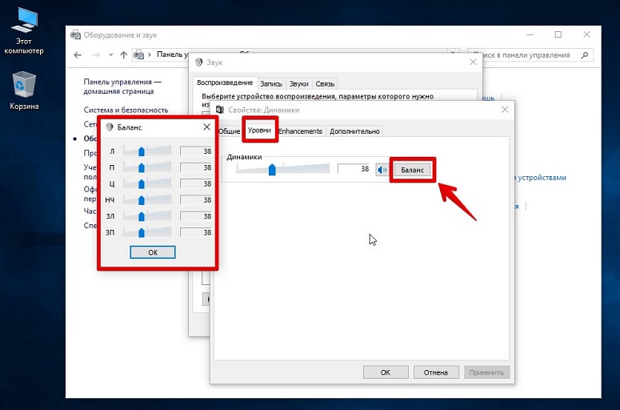The height and width of the screenshot is (410, 620).
Task: Click the Оборудование и звук title bar icon
Action: point(75,34)
